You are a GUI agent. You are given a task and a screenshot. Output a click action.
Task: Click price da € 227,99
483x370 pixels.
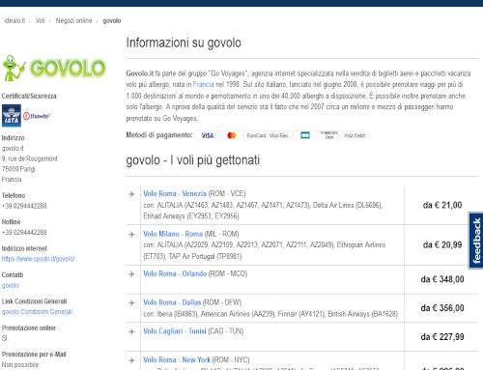(x=442, y=337)
